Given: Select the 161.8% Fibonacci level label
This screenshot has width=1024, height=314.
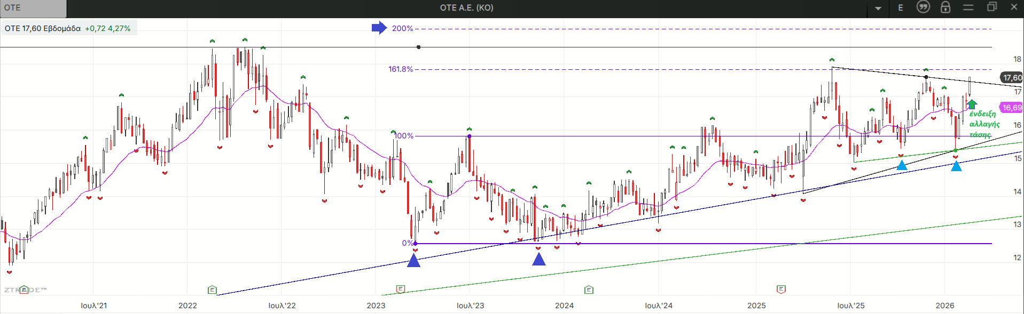Looking at the screenshot, I should (401, 69).
